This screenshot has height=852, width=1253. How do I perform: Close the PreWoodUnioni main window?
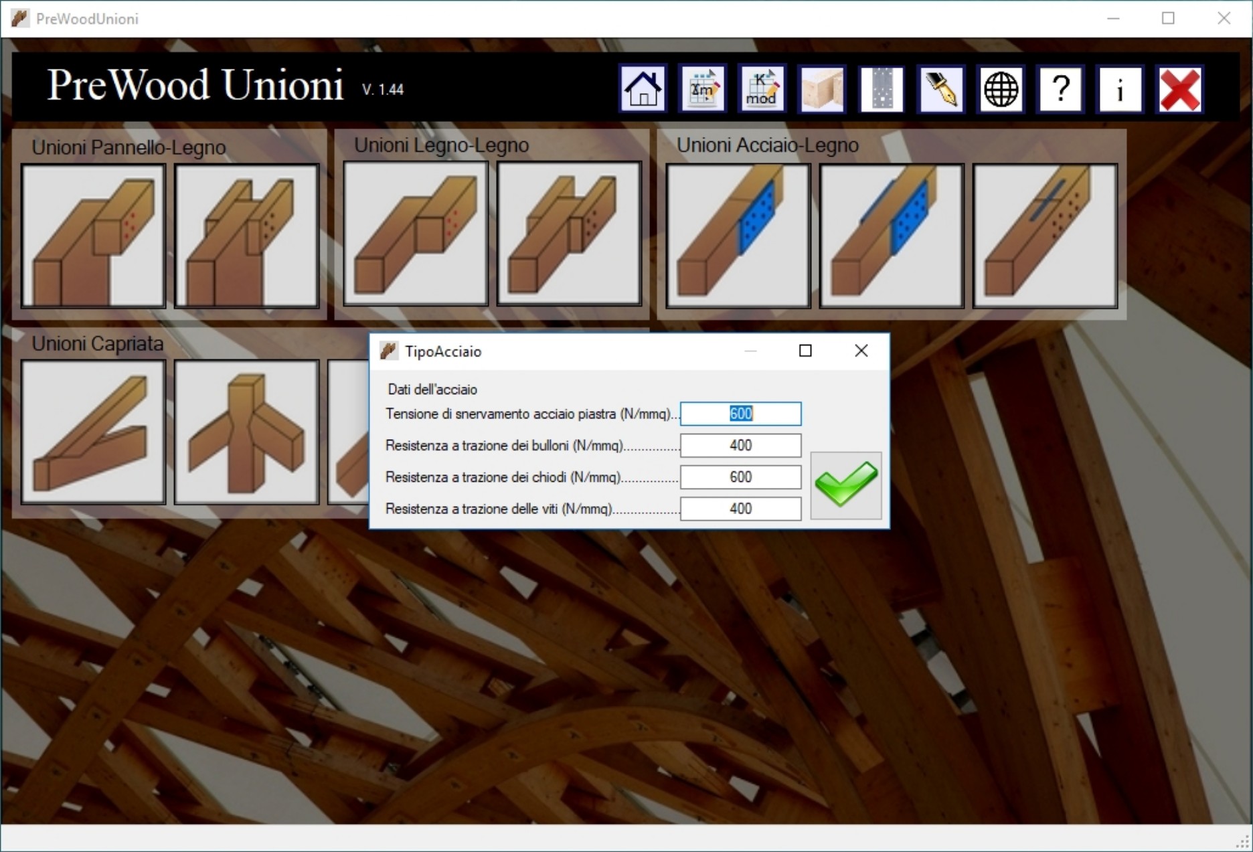(x=1224, y=19)
